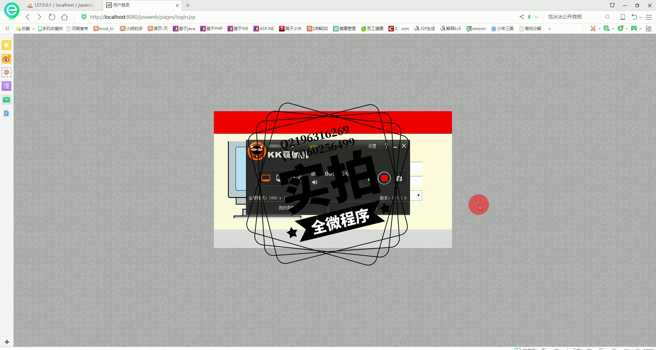656x350 pixels.
Task: Open the 小胡的店 bookmark
Action: (131, 29)
